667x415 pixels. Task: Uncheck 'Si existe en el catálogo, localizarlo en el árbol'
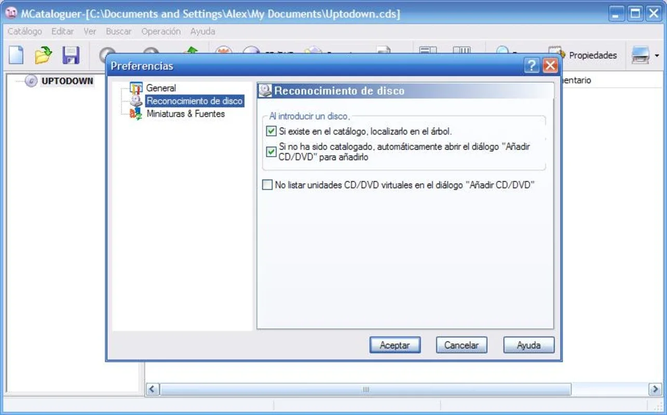click(x=271, y=131)
